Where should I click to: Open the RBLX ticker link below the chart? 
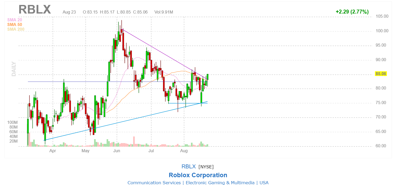[x=189, y=167]
